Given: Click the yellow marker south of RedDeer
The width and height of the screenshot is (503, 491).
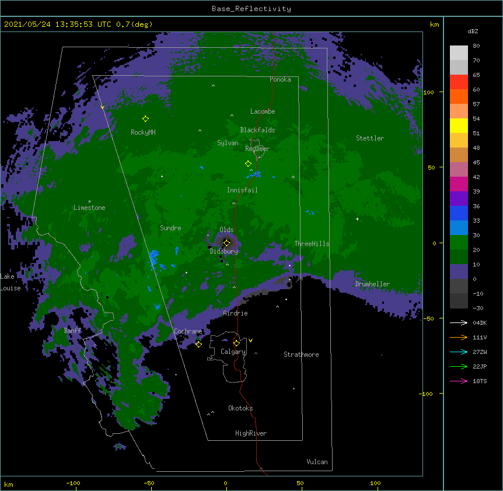Looking at the screenshot, I should coord(249,164).
